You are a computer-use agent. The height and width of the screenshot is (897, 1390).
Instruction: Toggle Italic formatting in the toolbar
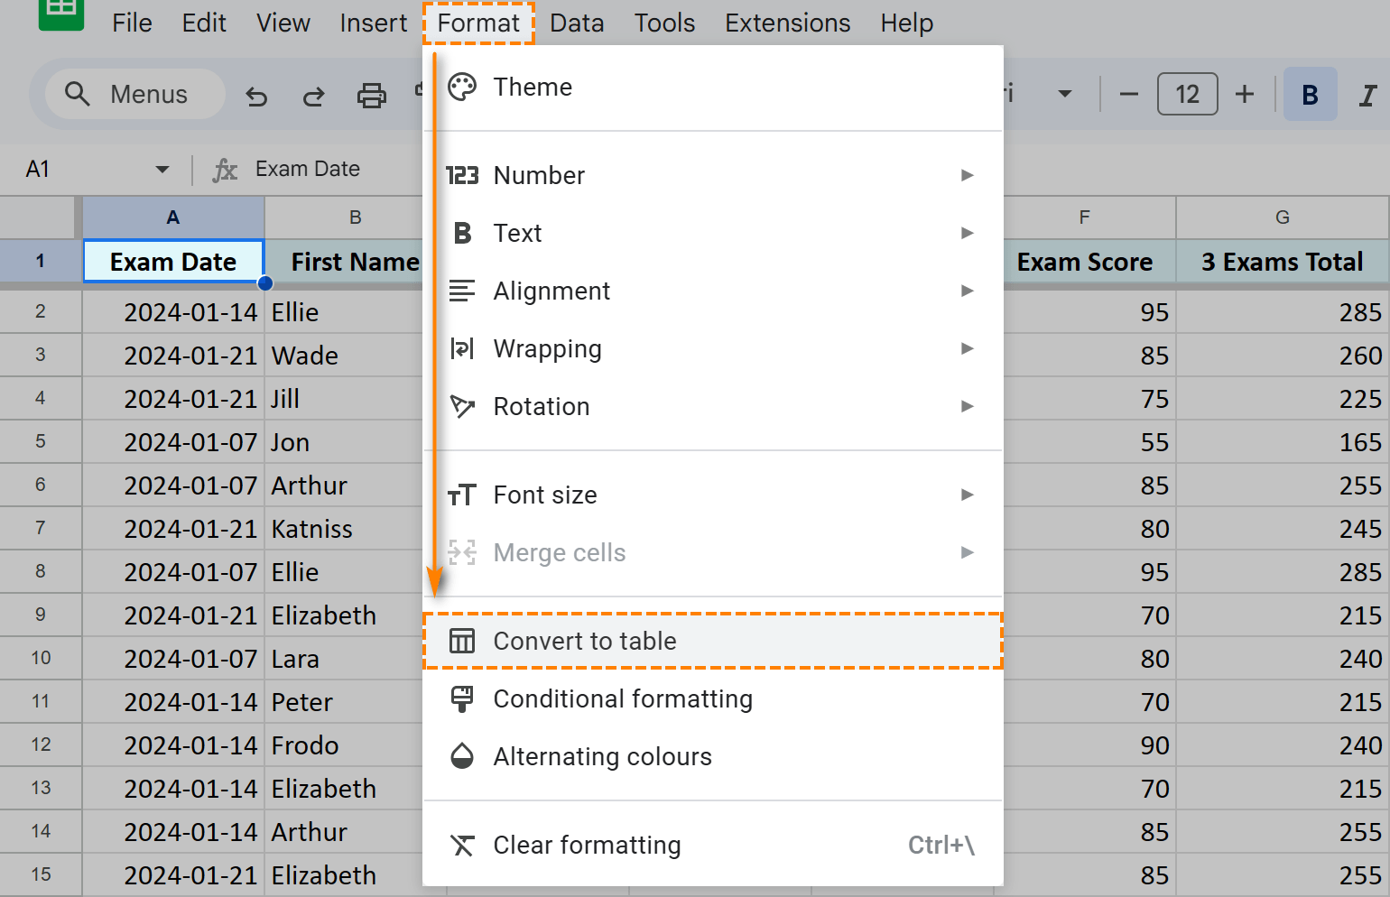pyautogui.click(x=1368, y=94)
